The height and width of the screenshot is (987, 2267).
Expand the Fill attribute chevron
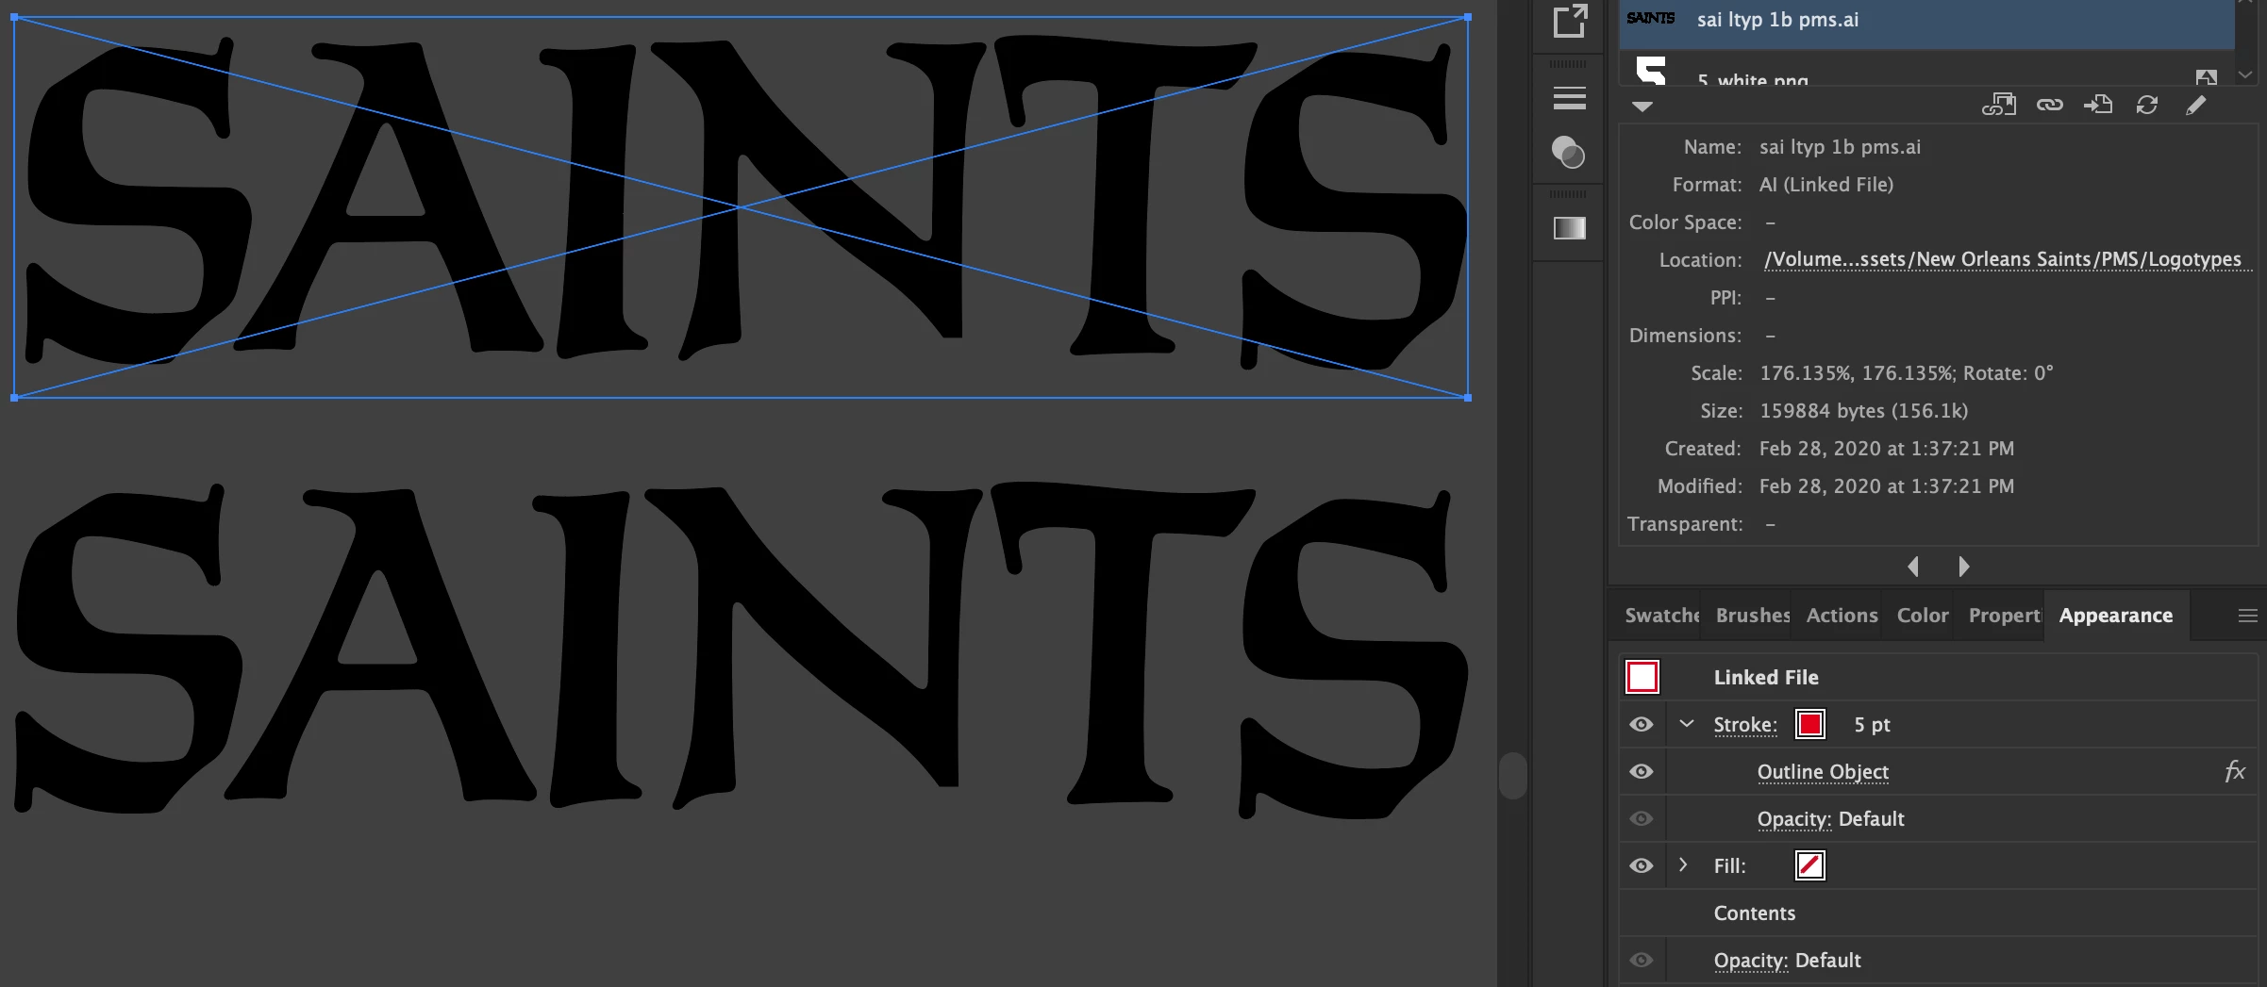[1683, 864]
